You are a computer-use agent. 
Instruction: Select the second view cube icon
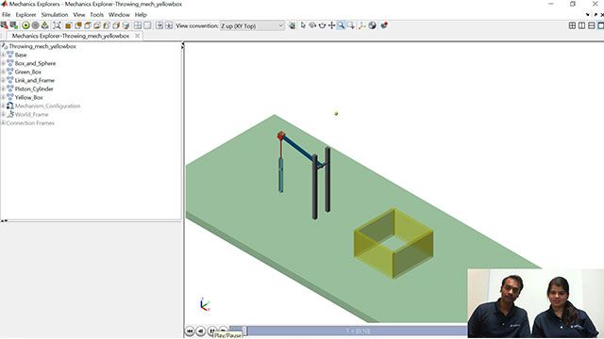click(x=78, y=25)
